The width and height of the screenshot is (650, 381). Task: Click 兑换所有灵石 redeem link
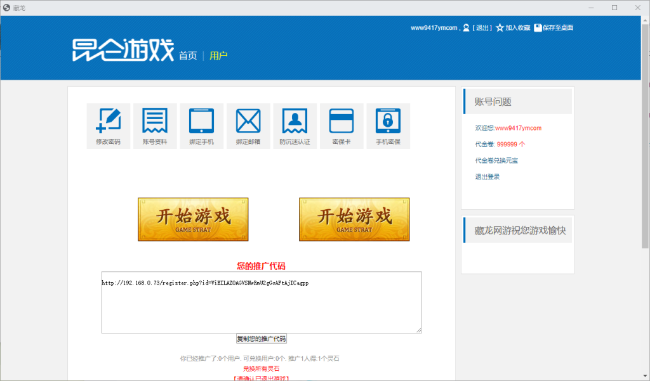pyautogui.click(x=261, y=368)
